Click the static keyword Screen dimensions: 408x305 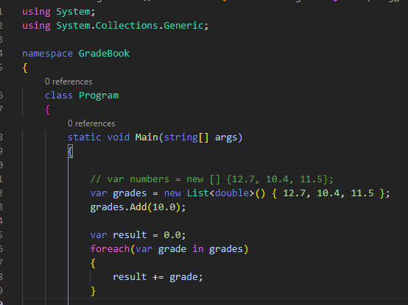[x=84, y=137]
